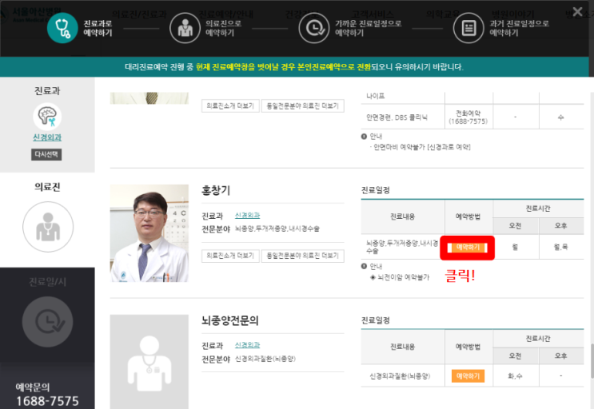The width and height of the screenshot is (594, 409).
Task: Open 신경외과 link in 뇌종양전문의 profile
Action: (x=247, y=345)
